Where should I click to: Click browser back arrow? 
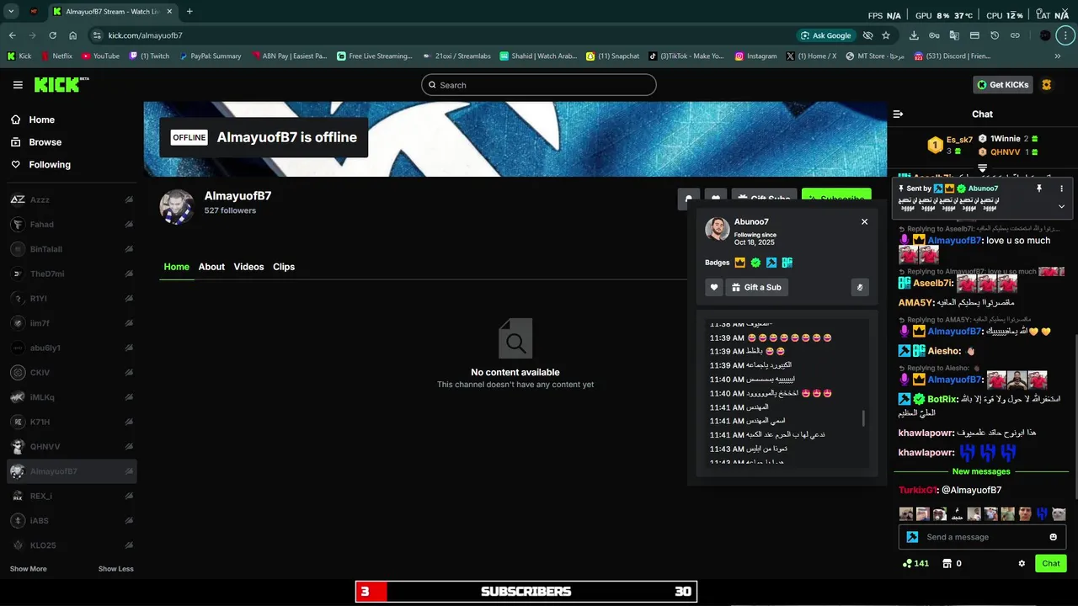point(12,35)
